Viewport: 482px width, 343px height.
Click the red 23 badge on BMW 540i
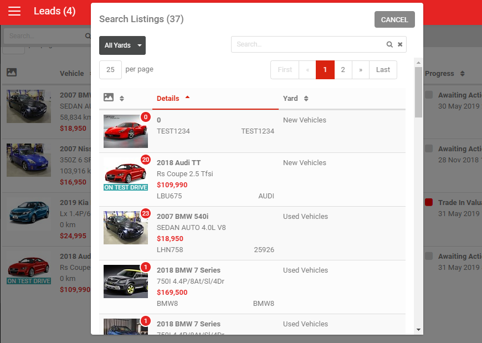click(x=145, y=213)
